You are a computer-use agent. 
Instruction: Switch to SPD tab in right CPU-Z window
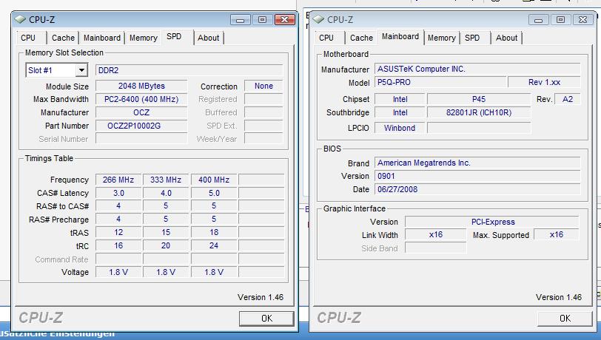pyautogui.click(x=472, y=38)
